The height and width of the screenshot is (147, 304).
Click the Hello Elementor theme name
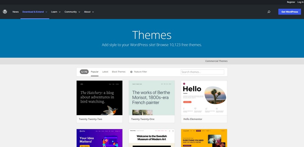pyautogui.click(x=193, y=119)
